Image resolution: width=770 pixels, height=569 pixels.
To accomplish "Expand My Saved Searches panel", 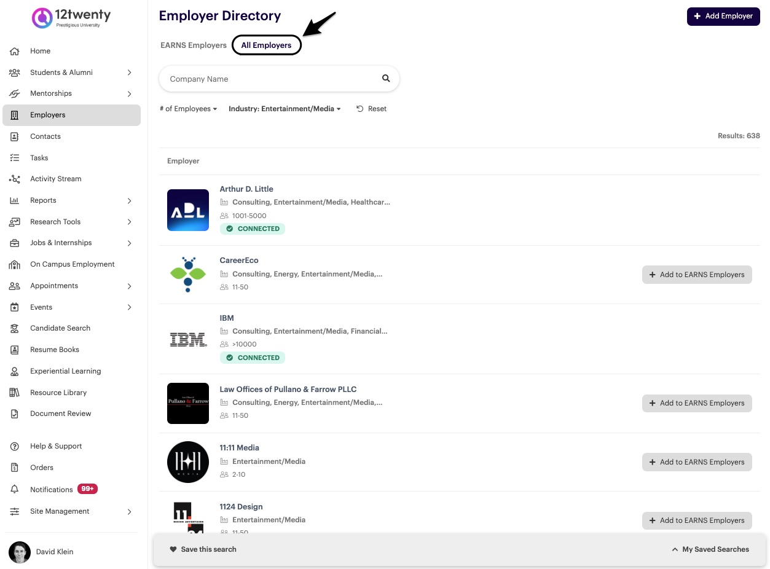I will (710, 549).
